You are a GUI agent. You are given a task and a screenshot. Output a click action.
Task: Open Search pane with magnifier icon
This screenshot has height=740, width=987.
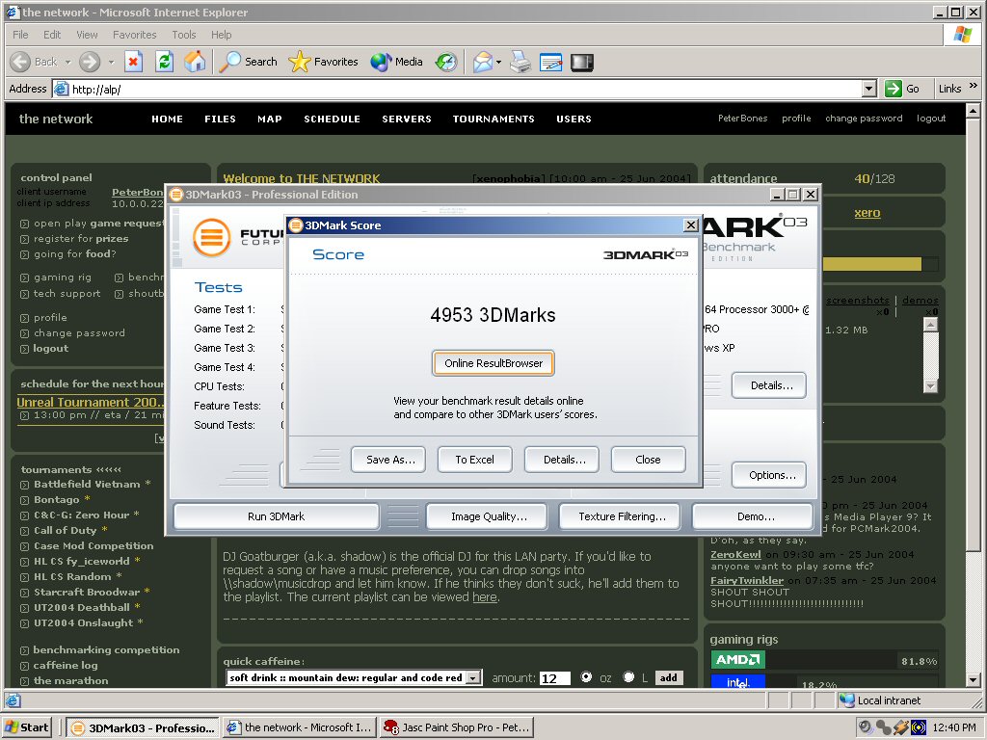click(x=229, y=62)
